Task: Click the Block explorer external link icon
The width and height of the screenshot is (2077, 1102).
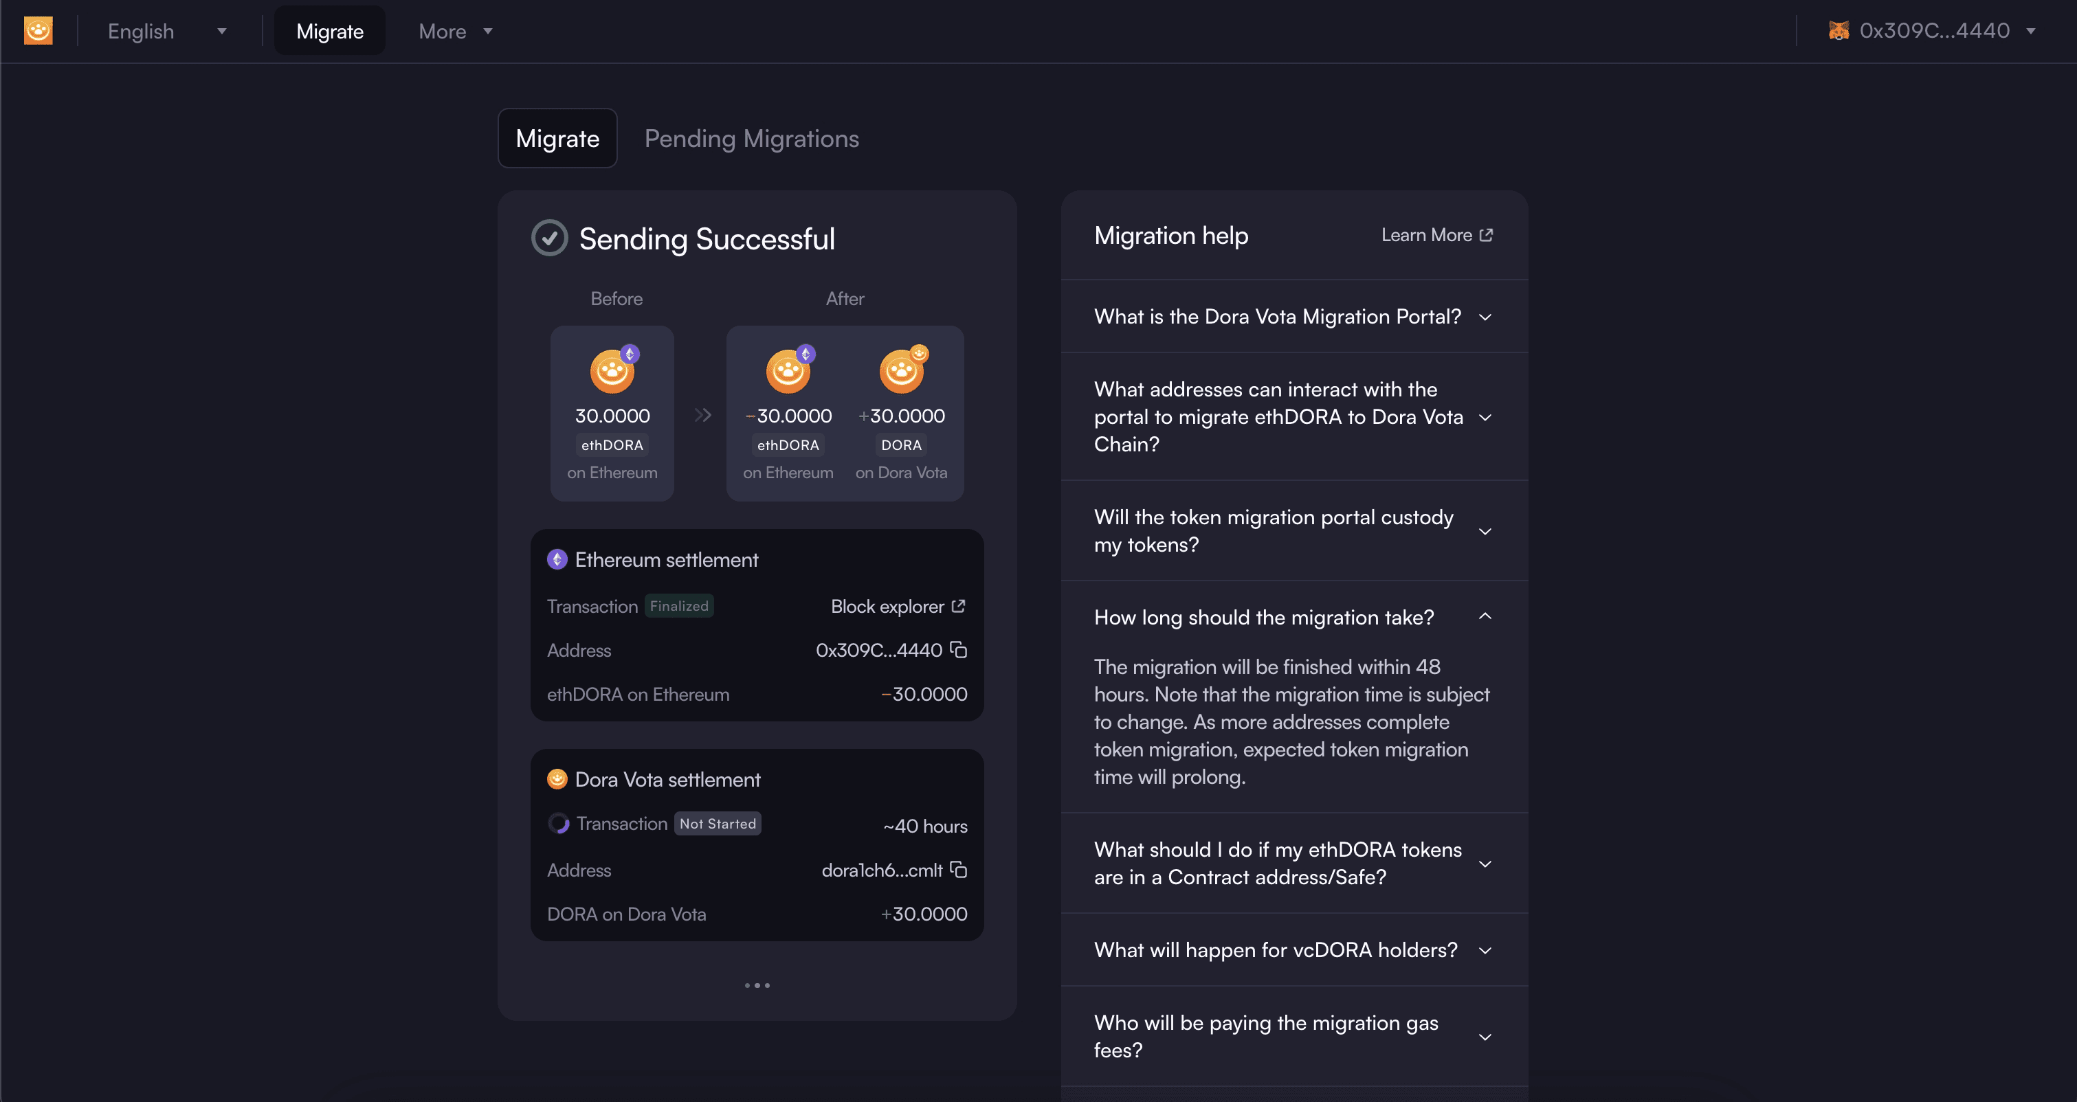Action: (958, 605)
